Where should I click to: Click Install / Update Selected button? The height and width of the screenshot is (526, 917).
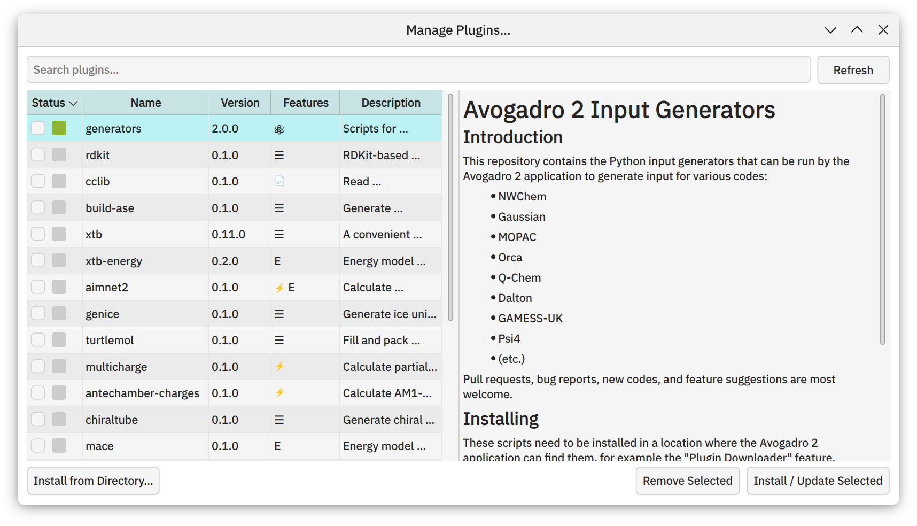click(818, 481)
